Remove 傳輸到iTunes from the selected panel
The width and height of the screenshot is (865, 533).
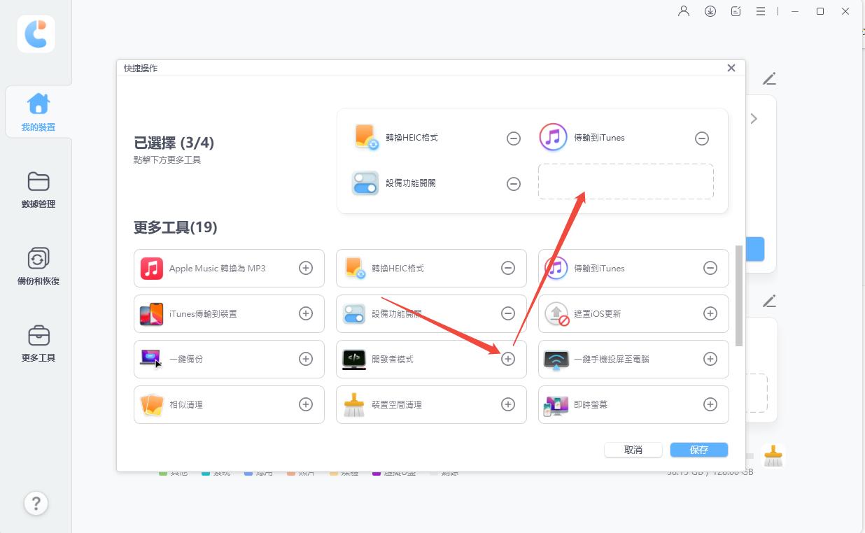(x=702, y=138)
